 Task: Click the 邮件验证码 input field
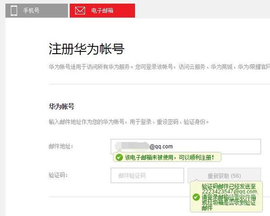coord(147,176)
